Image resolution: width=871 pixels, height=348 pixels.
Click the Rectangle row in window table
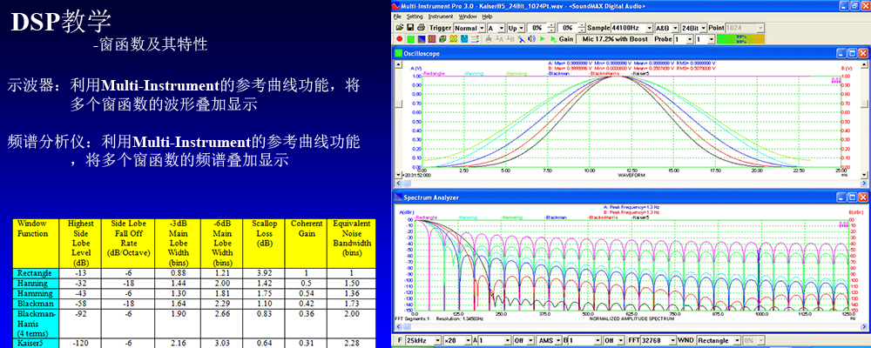pos(194,274)
